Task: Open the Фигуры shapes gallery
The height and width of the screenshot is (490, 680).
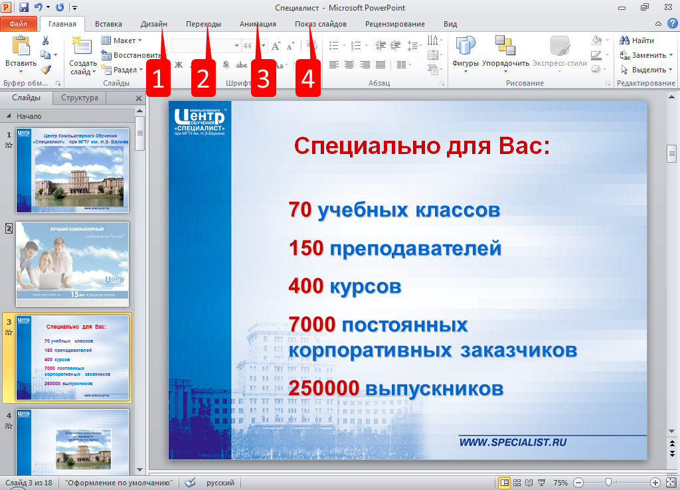Action: [466, 52]
